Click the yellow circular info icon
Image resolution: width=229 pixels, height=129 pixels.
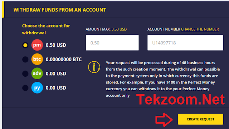pos(94,67)
